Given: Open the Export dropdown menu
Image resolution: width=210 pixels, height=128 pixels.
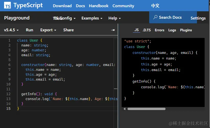Looking at the screenshot, I should pyautogui.click(x=48, y=30).
